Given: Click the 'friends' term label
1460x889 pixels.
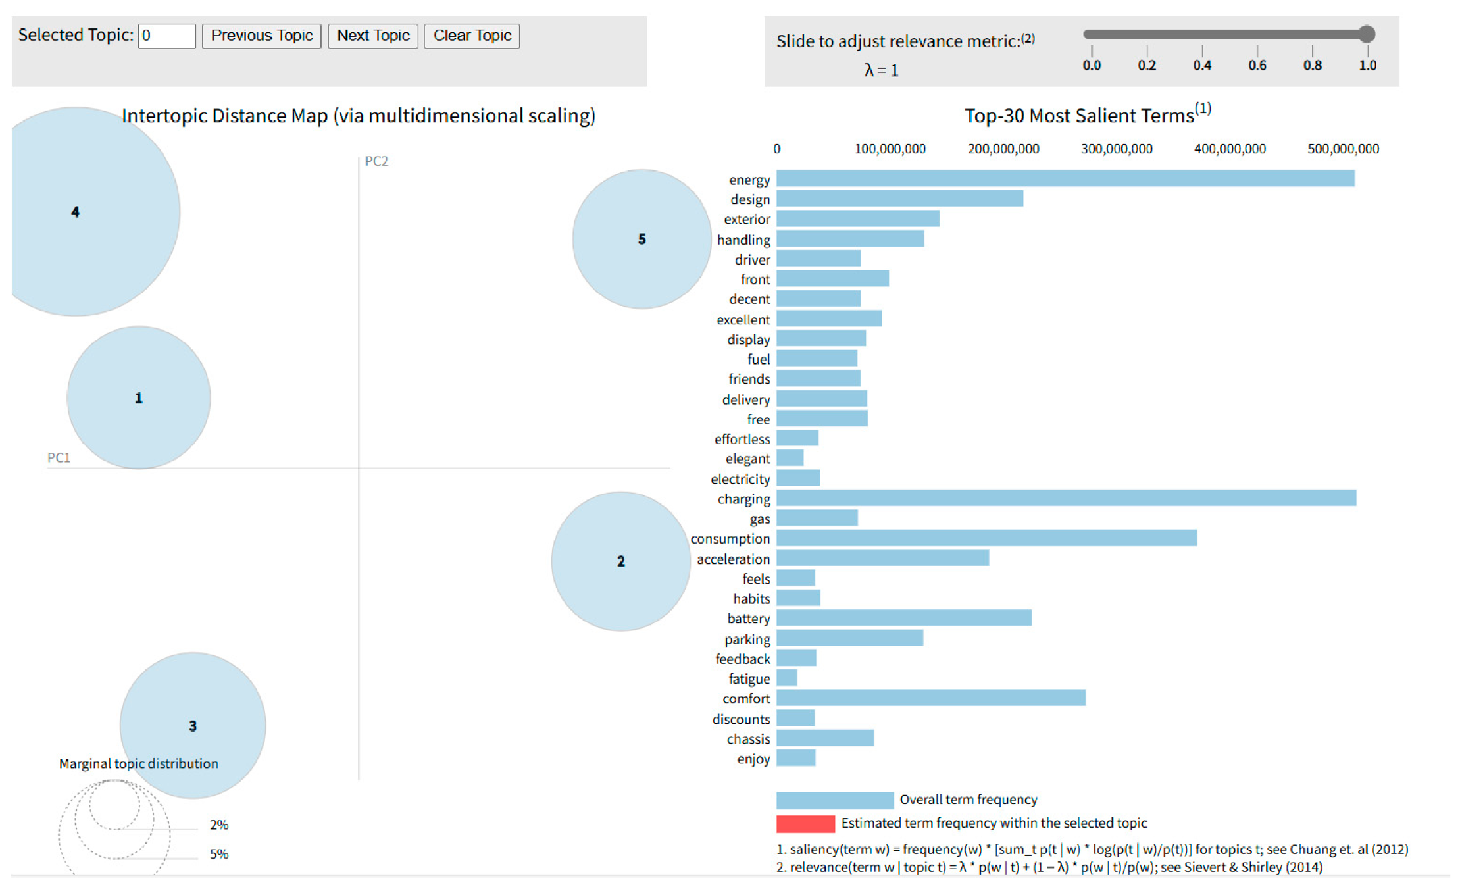Looking at the screenshot, I should [x=749, y=379].
